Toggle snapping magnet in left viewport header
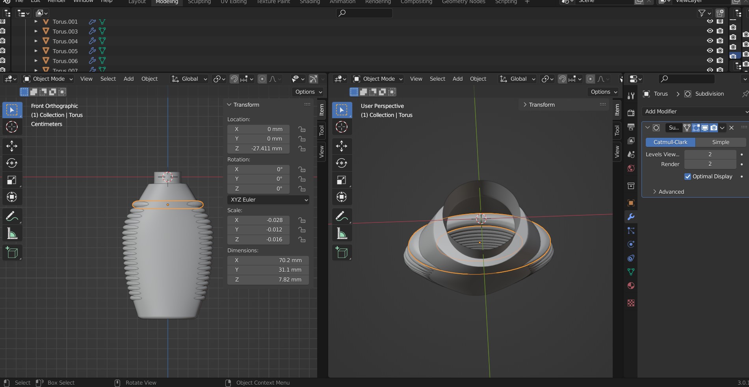The image size is (749, 387). pos(234,79)
